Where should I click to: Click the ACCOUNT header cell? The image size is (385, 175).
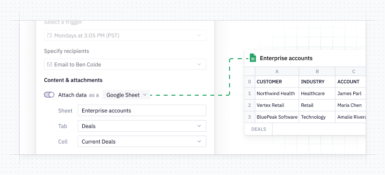[x=351, y=82]
